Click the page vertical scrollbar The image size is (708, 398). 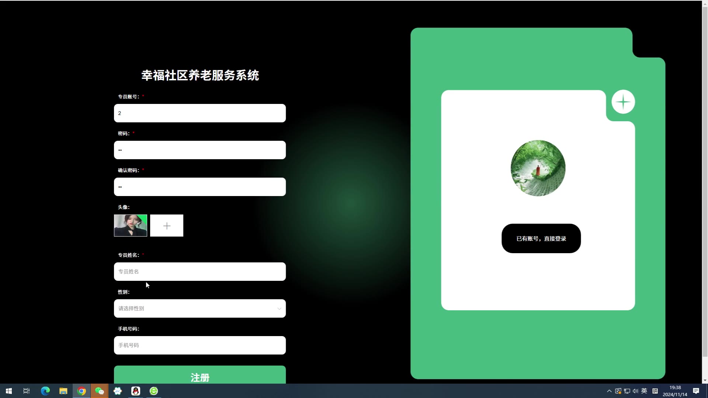[x=705, y=184]
